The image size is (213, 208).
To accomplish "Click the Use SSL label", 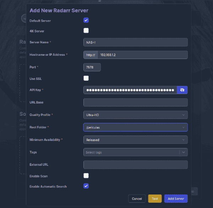I will click(x=35, y=79).
